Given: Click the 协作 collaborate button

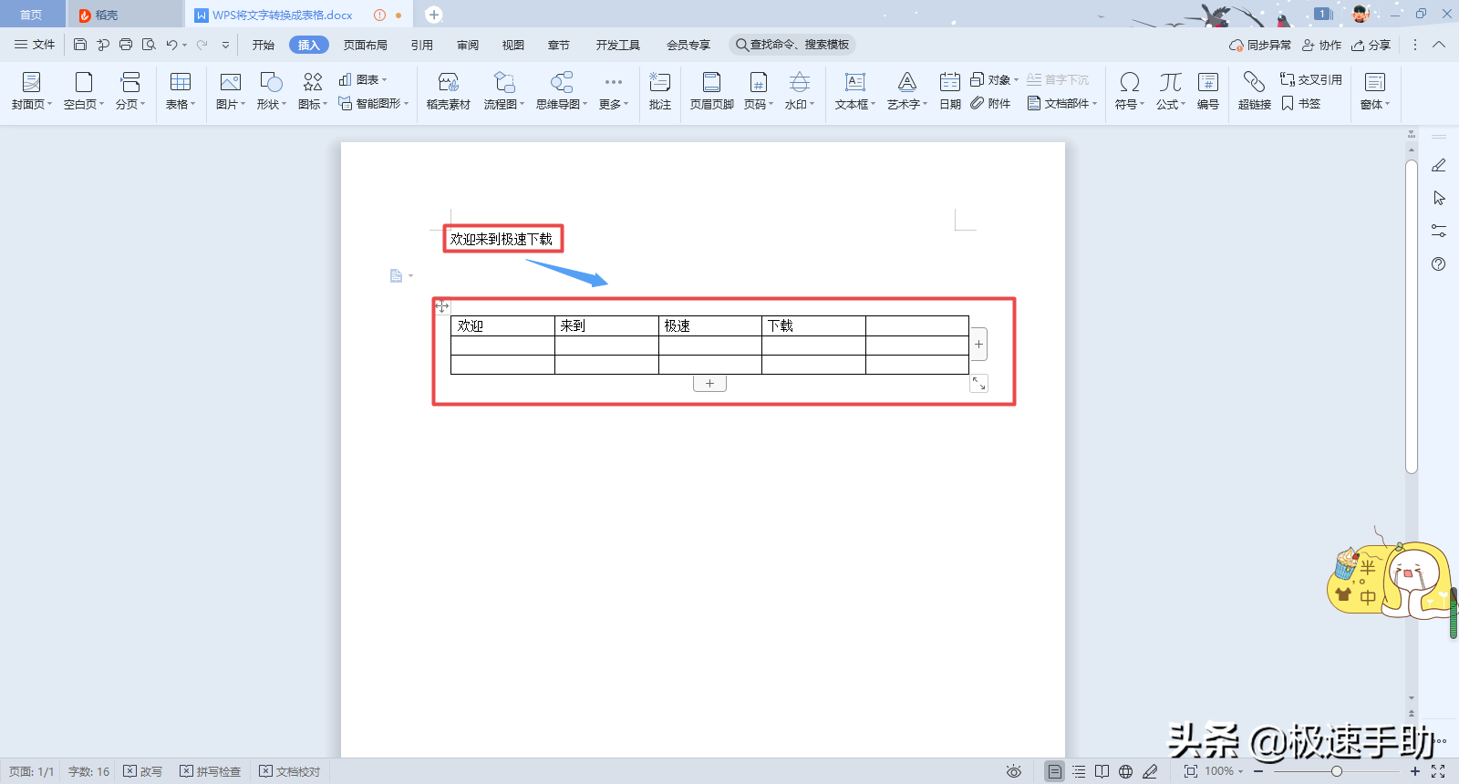Looking at the screenshot, I should pyautogui.click(x=1321, y=45).
